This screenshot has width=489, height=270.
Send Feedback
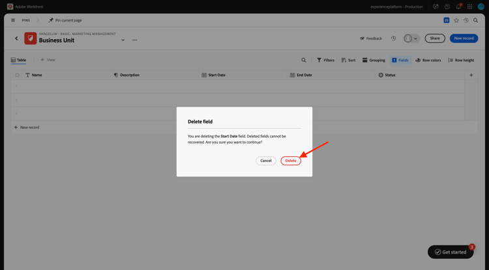tap(371, 38)
